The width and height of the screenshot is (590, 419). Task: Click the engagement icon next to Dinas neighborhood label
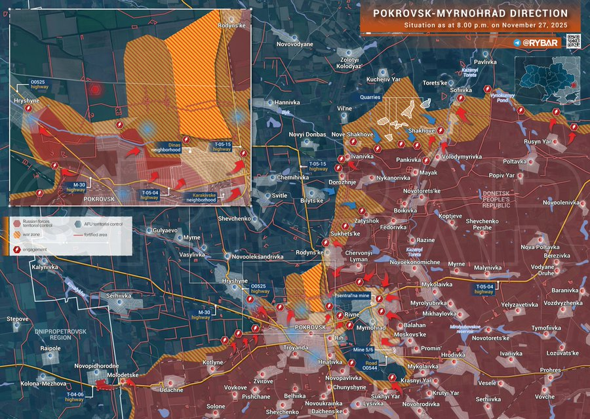186,140
